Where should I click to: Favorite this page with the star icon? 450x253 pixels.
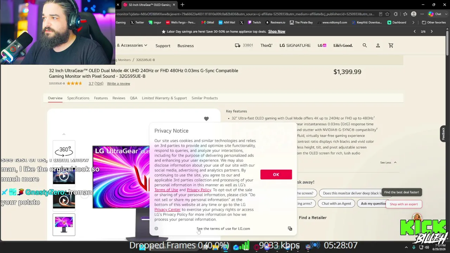click(x=387, y=14)
